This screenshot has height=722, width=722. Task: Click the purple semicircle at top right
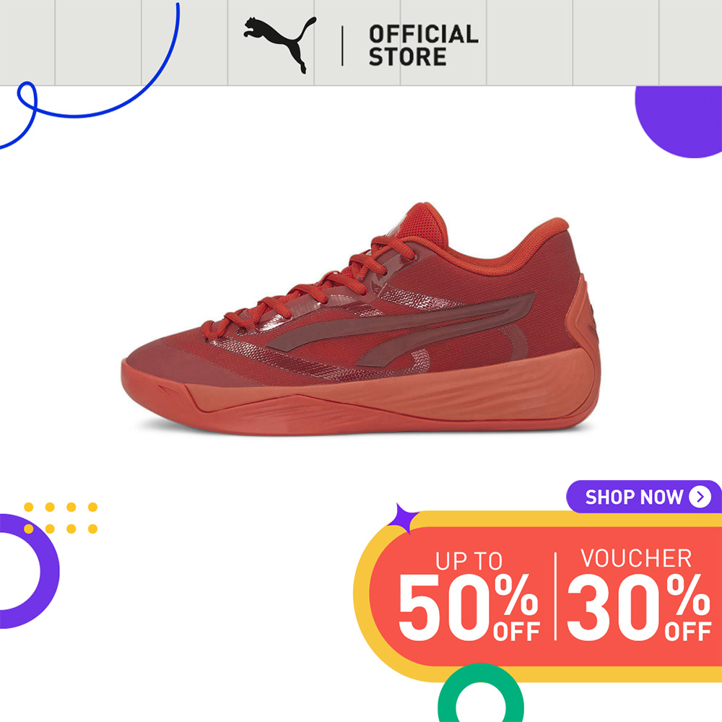click(679, 121)
